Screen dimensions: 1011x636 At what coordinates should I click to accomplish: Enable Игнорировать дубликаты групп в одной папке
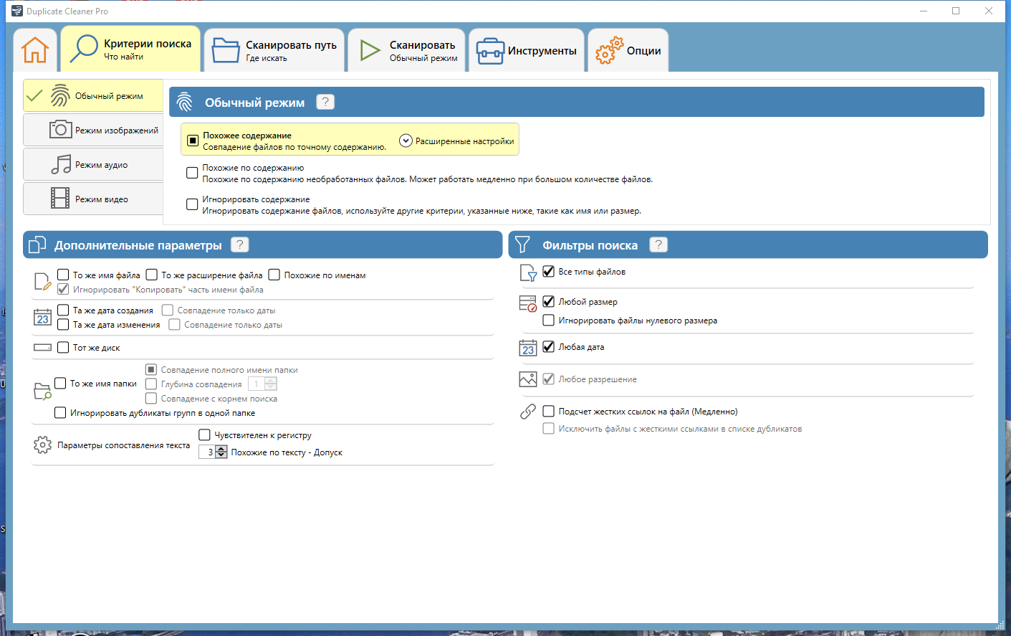[x=60, y=412]
